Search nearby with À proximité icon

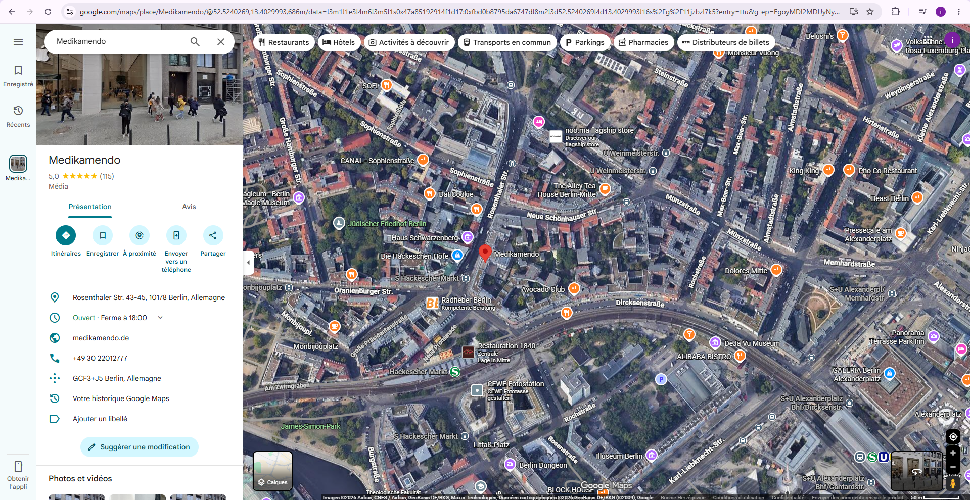[x=140, y=235]
